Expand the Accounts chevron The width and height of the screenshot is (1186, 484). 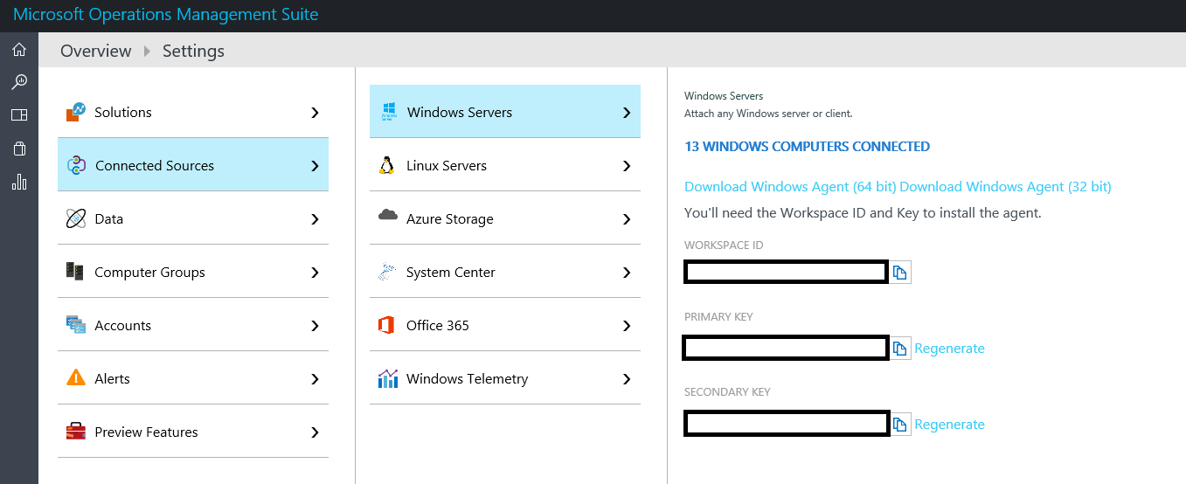pyautogui.click(x=315, y=326)
